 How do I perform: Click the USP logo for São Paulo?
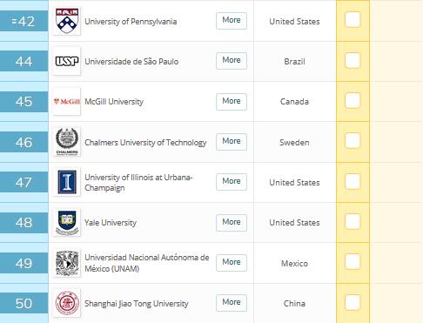pyautogui.click(x=67, y=61)
